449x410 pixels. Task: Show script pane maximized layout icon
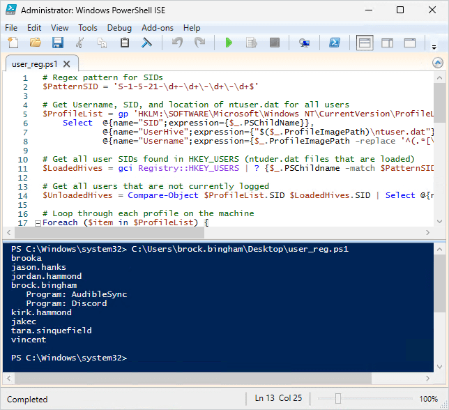(410, 43)
